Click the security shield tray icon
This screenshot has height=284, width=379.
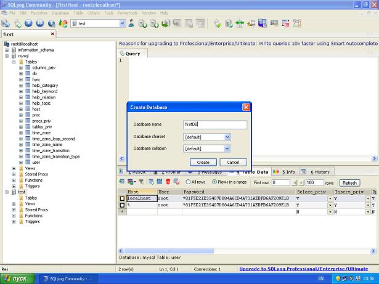tap(338, 278)
